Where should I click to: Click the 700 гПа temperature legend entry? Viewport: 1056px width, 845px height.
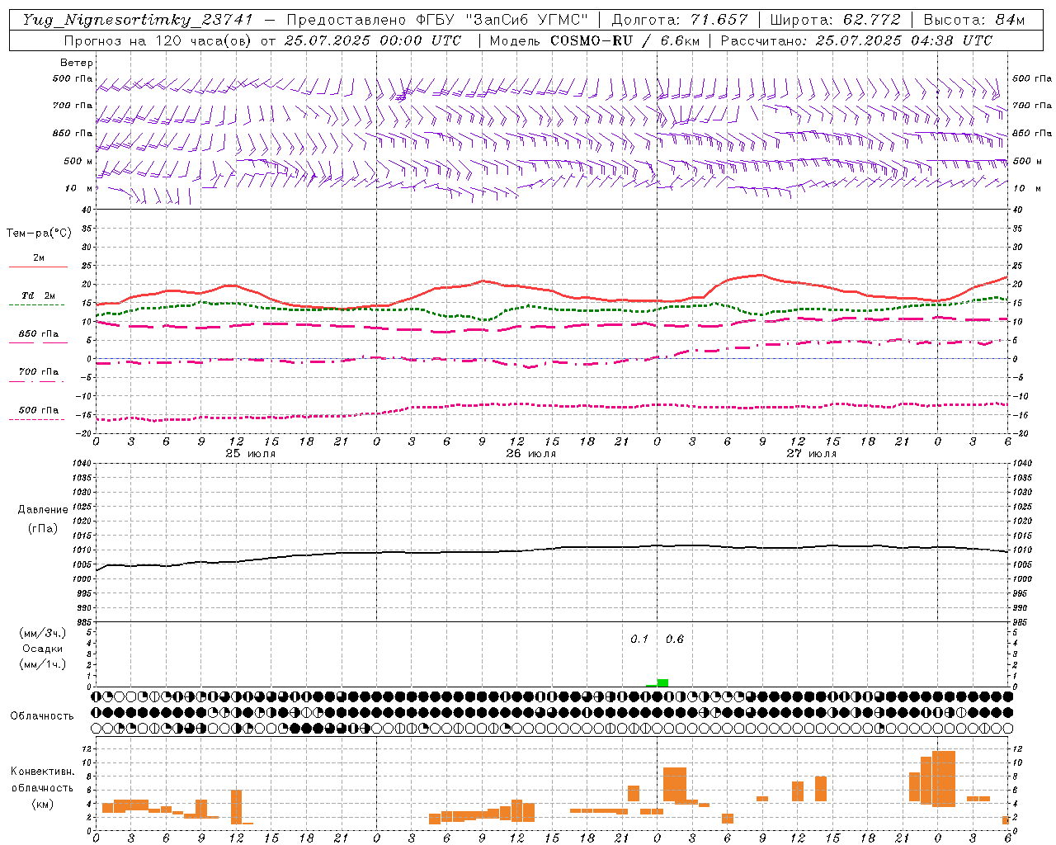point(39,372)
